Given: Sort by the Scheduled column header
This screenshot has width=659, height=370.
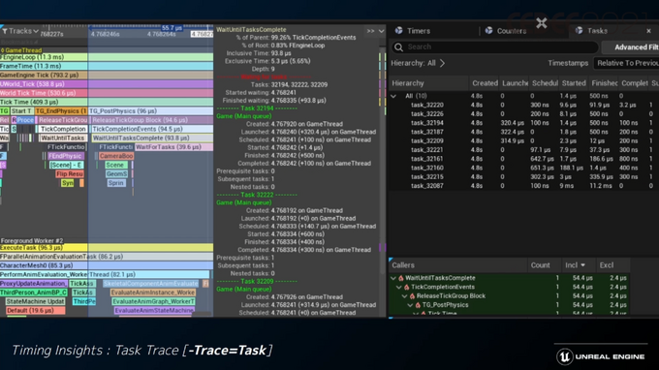Looking at the screenshot, I should (545, 83).
